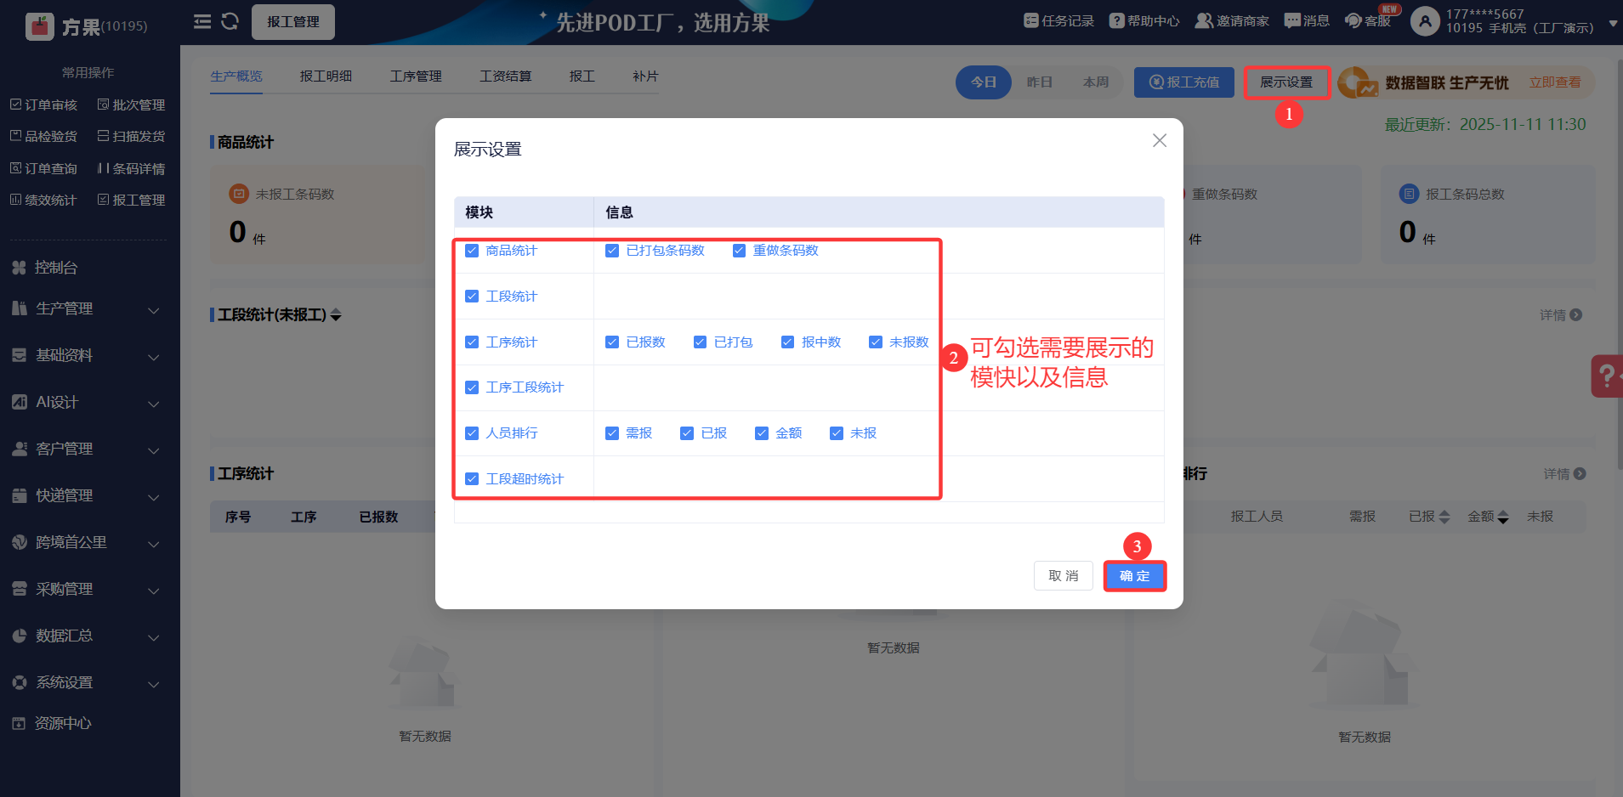This screenshot has width=1623, height=797.
Task: Open 订单查询 shortcut
Action: (43, 168)
